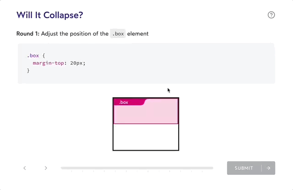293x190 pixels.
Task: Click the previous step left chevron
Action: [x=25, y=168]
